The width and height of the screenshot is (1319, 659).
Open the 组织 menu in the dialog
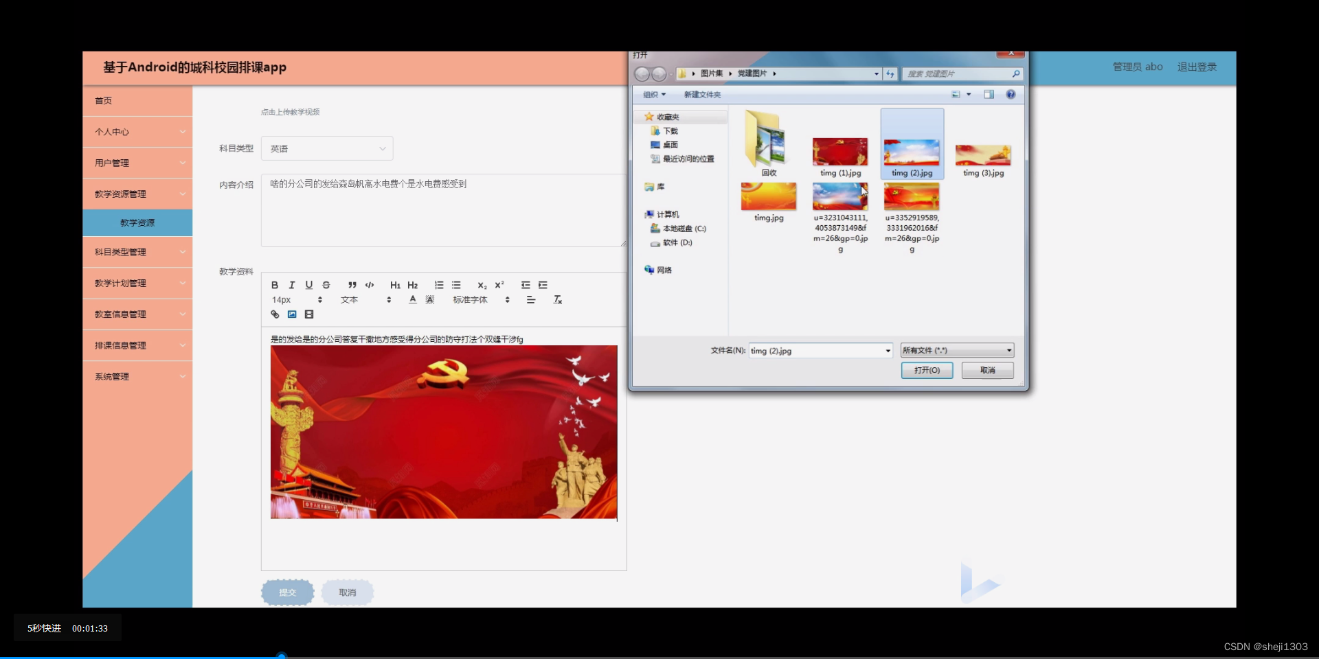pyautogui.click(x=653, y=95)
